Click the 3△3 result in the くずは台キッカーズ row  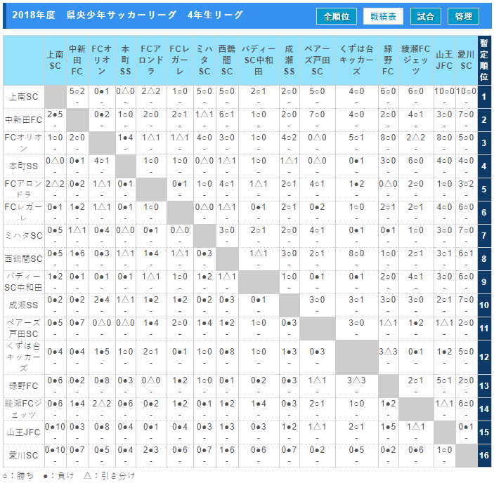[x=388, y=352]
